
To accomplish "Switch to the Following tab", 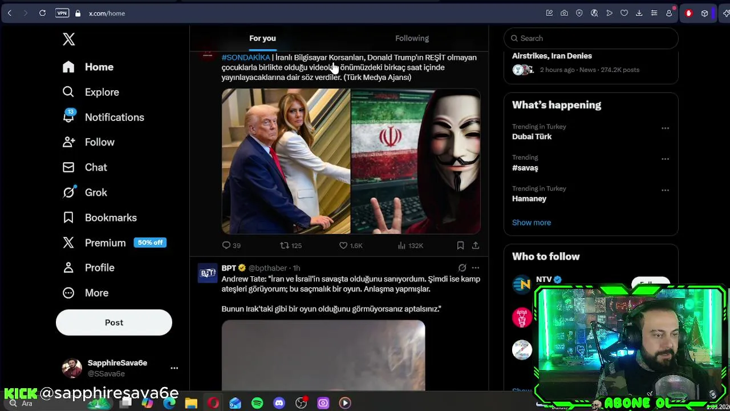I will [x=412, y=38].
